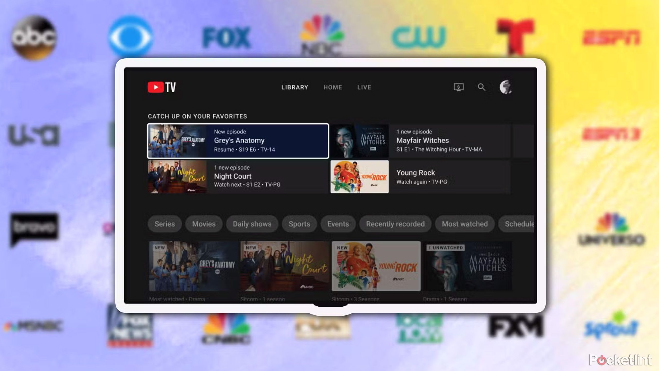Click the manage devices icon
The width and height of the screenshot is (659, 371).
point(458,87)
